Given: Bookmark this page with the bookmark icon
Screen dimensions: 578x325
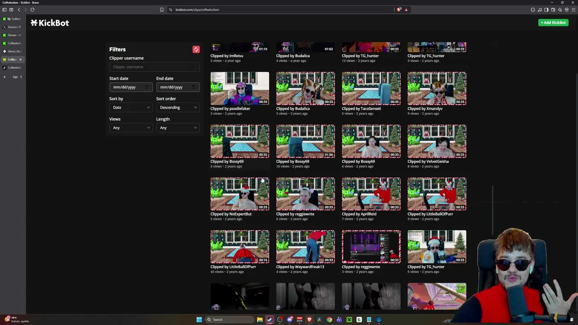Looking at the screenshot, I should tap(162, 9).
